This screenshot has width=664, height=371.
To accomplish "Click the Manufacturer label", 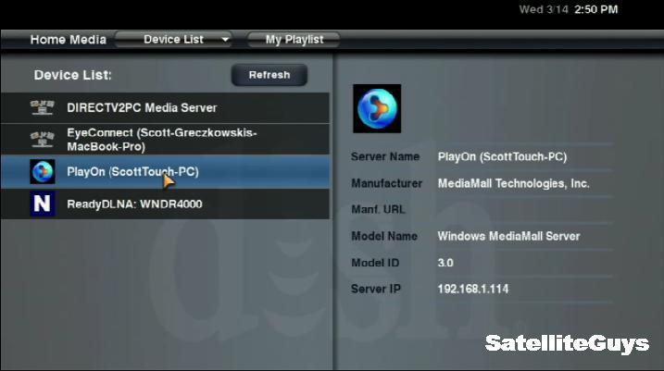I will (386, 183).
